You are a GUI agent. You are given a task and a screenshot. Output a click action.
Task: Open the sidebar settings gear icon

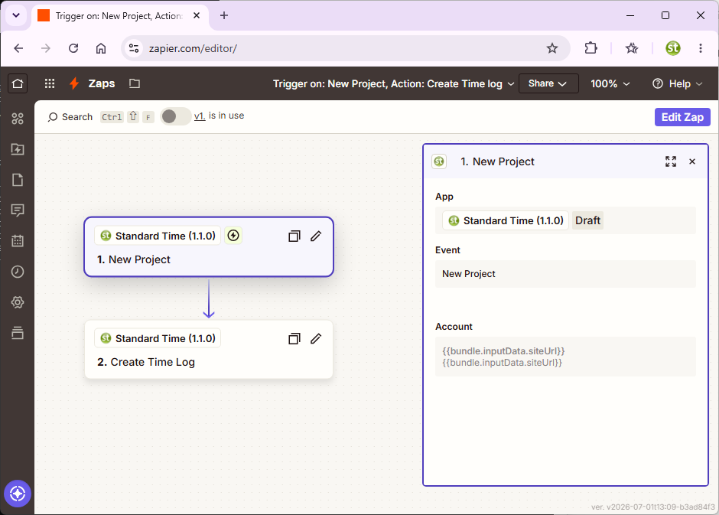pyautogui.click(x=18, y=302)
